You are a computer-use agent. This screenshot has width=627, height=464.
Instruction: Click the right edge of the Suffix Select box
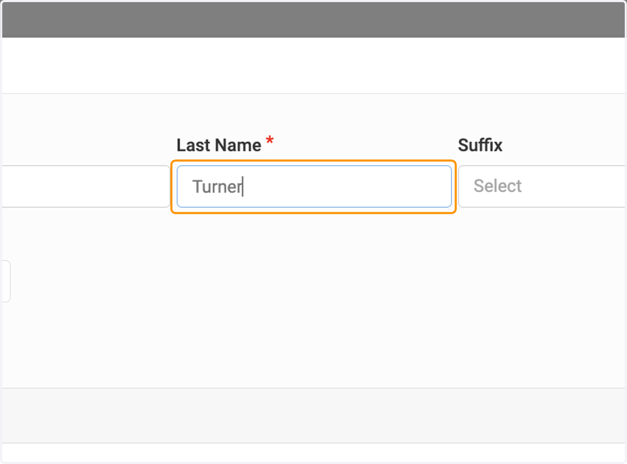click(x=622, y=187)
